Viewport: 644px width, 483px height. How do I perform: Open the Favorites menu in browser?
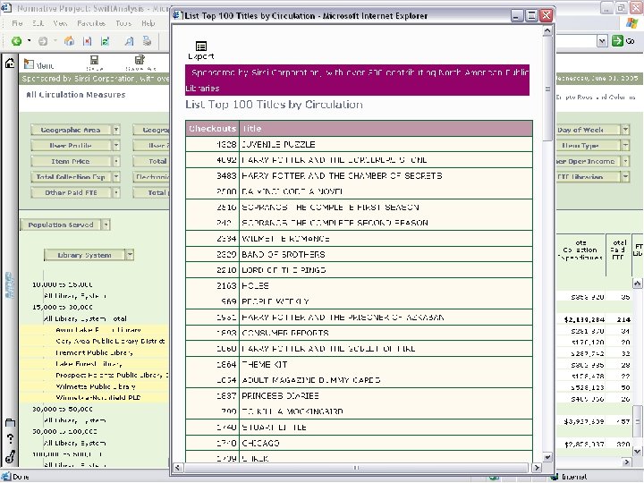tap(89, 23)
